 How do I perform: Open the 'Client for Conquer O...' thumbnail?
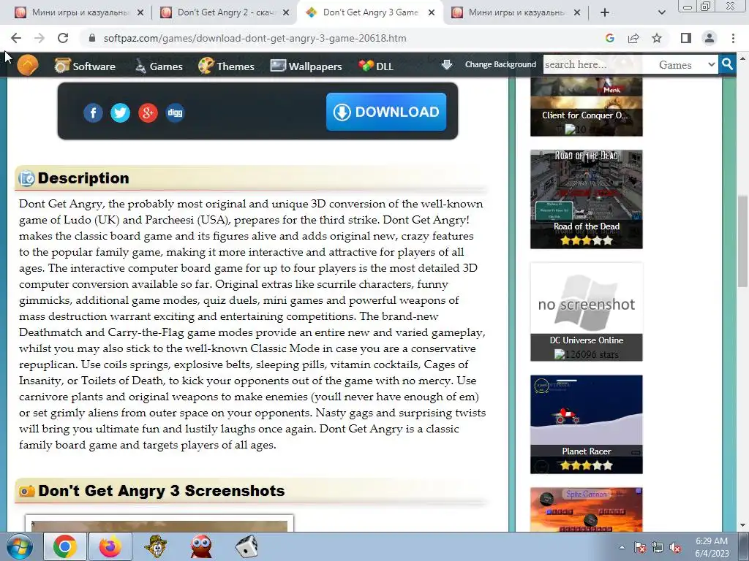[x=586, y=107]
